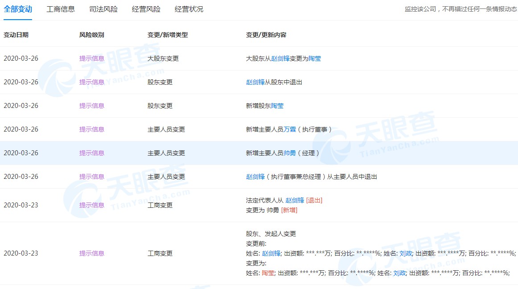Click the [退出] tag after 赵剑锋

[x=314, y=200]
